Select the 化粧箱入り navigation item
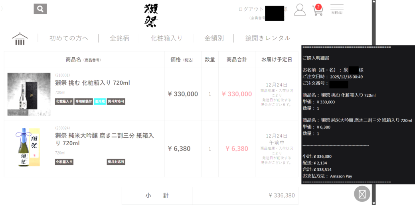 (166, 38)
